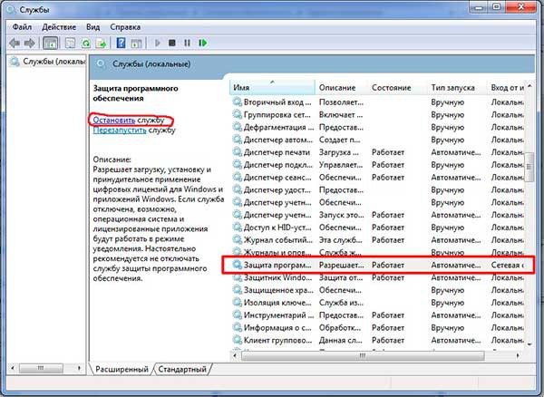Sort by the Имя column header
Screen dimensions: 544x397
(272, 87)
